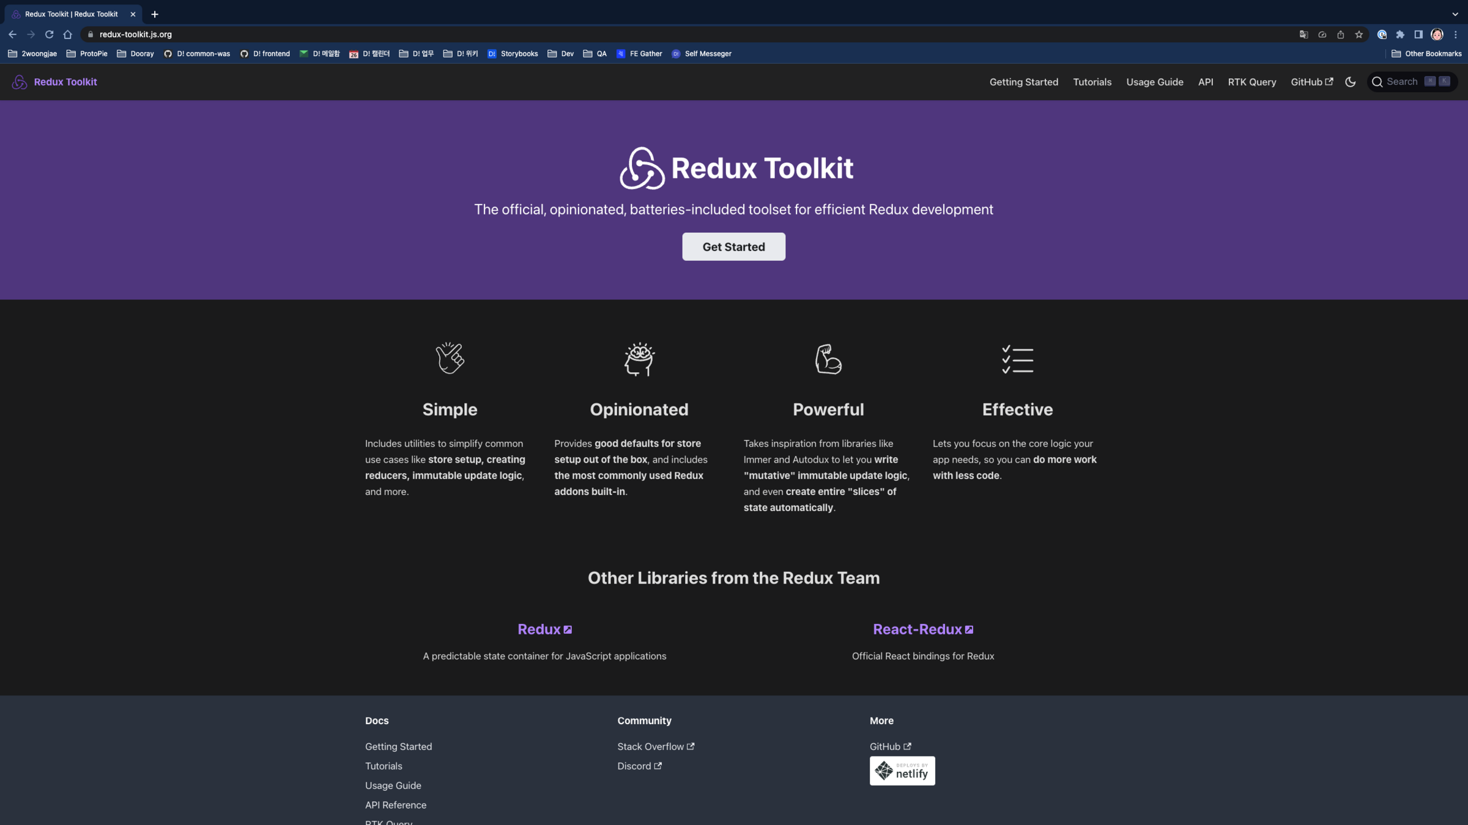
Task: Toggle the dark/light mode moon icon
Action: 1351,82
